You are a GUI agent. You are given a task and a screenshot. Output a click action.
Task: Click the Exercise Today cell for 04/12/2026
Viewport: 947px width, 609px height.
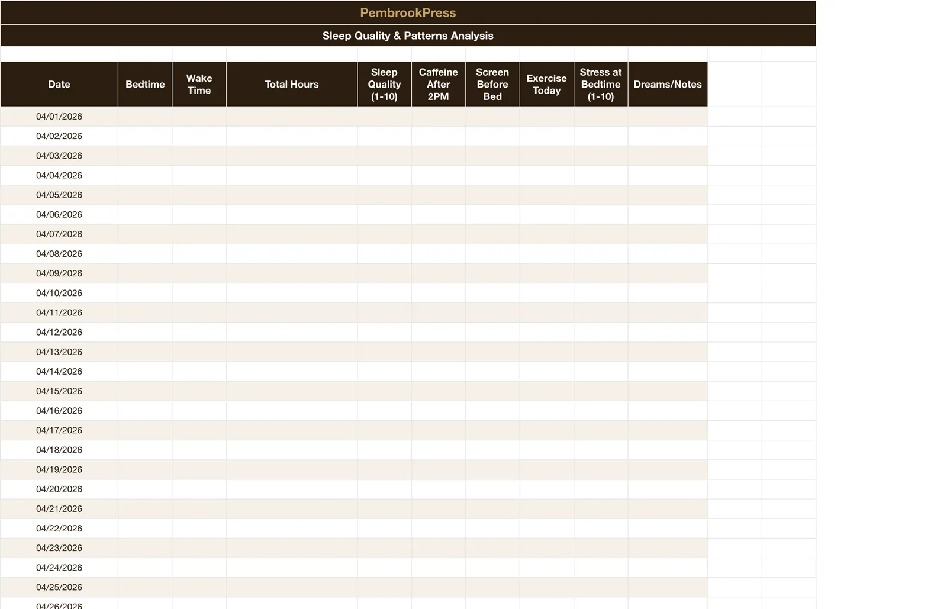(547, 332)
